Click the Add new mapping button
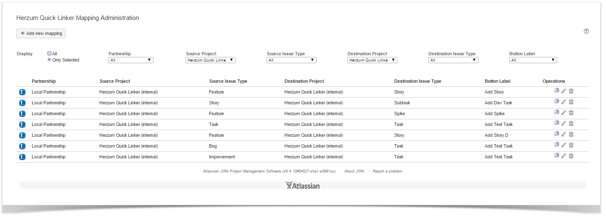Viewport: 606px width, 217px height. point(41,33)
